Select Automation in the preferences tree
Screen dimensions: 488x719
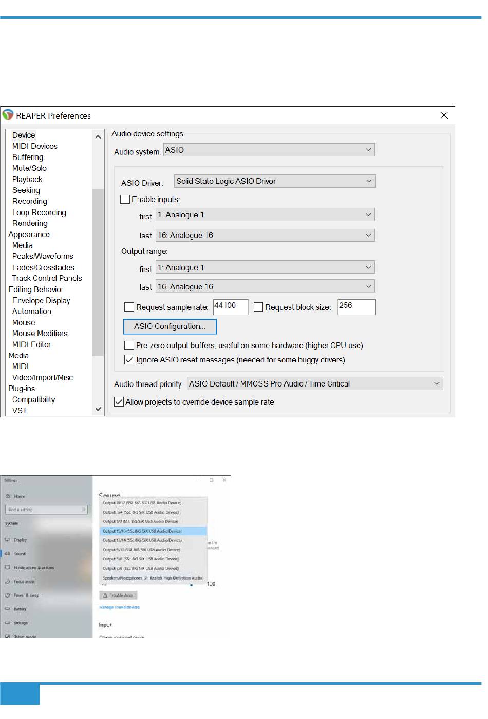tap(32, 311)
